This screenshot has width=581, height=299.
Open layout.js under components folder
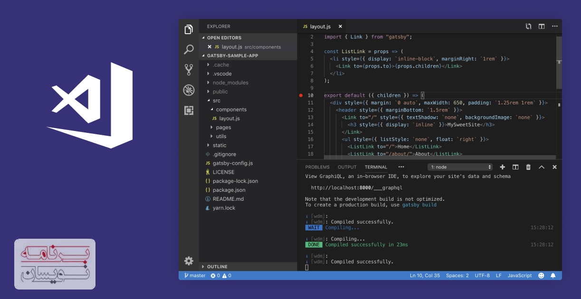pos(248,119)
